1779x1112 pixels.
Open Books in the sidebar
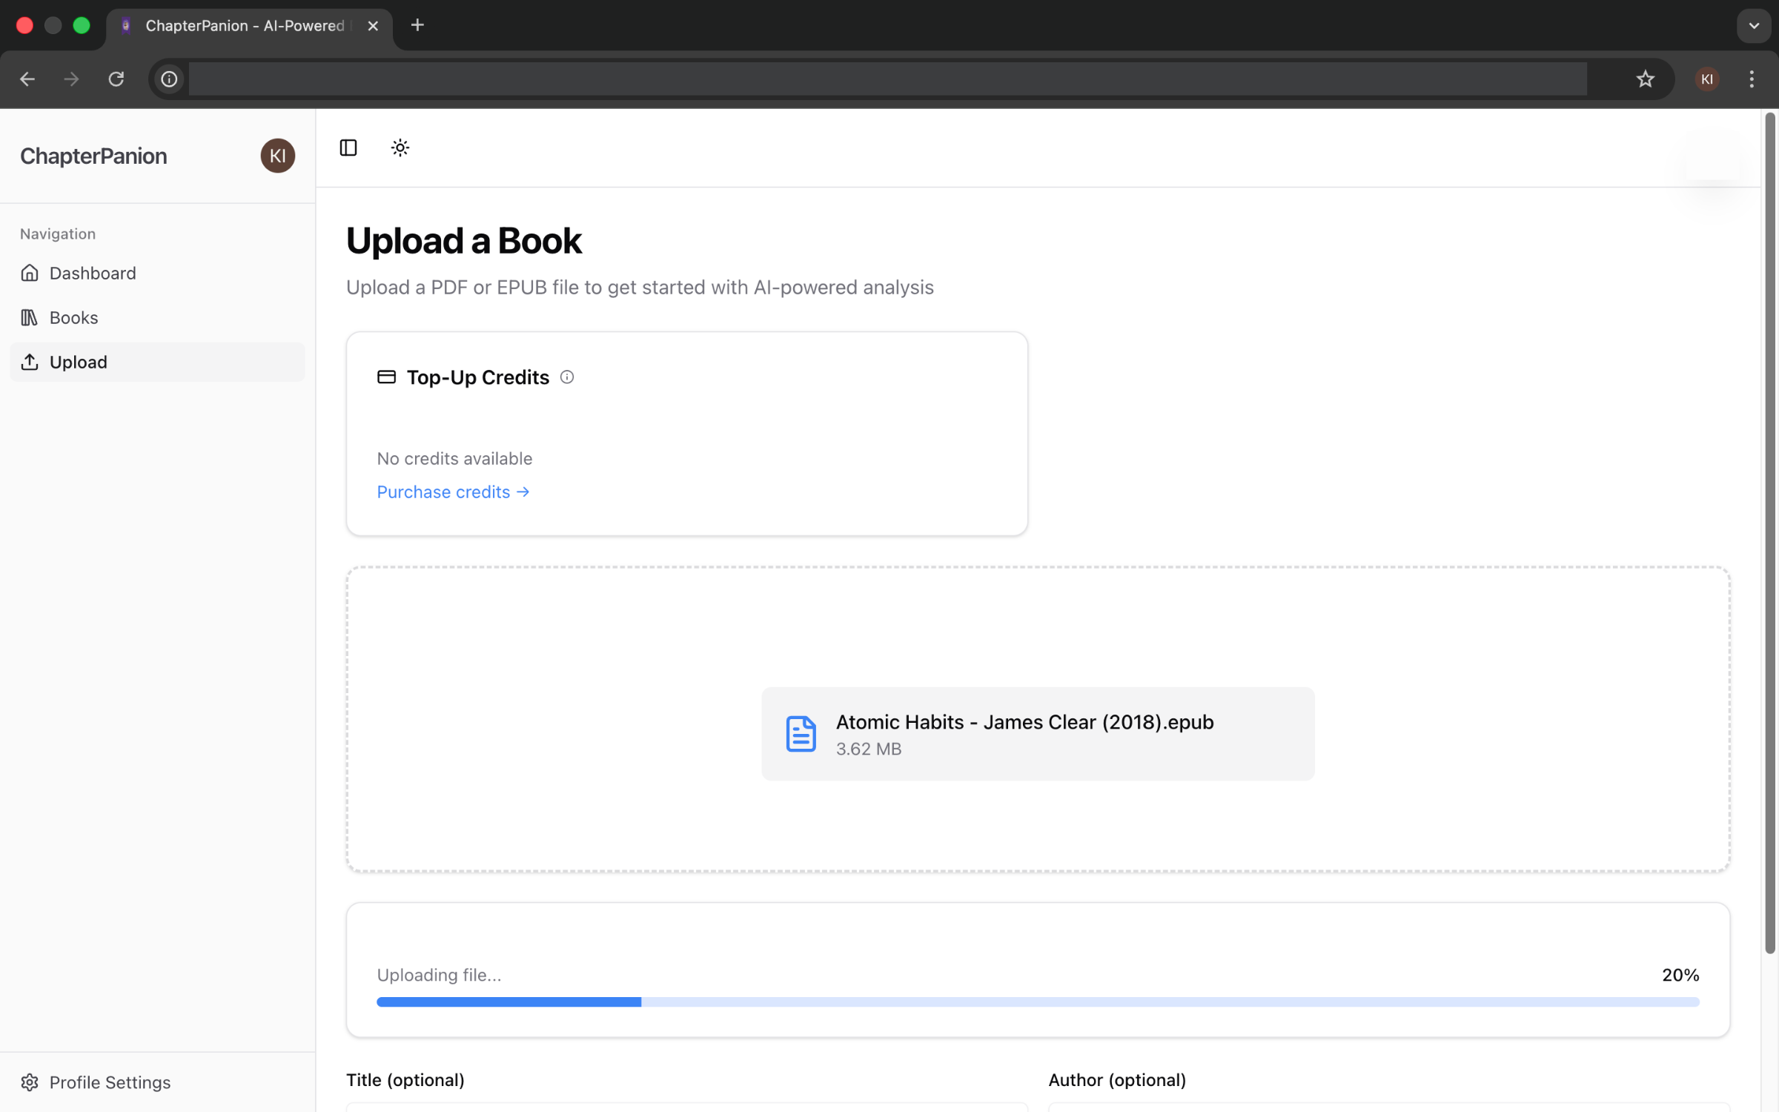tap(73, 317)
